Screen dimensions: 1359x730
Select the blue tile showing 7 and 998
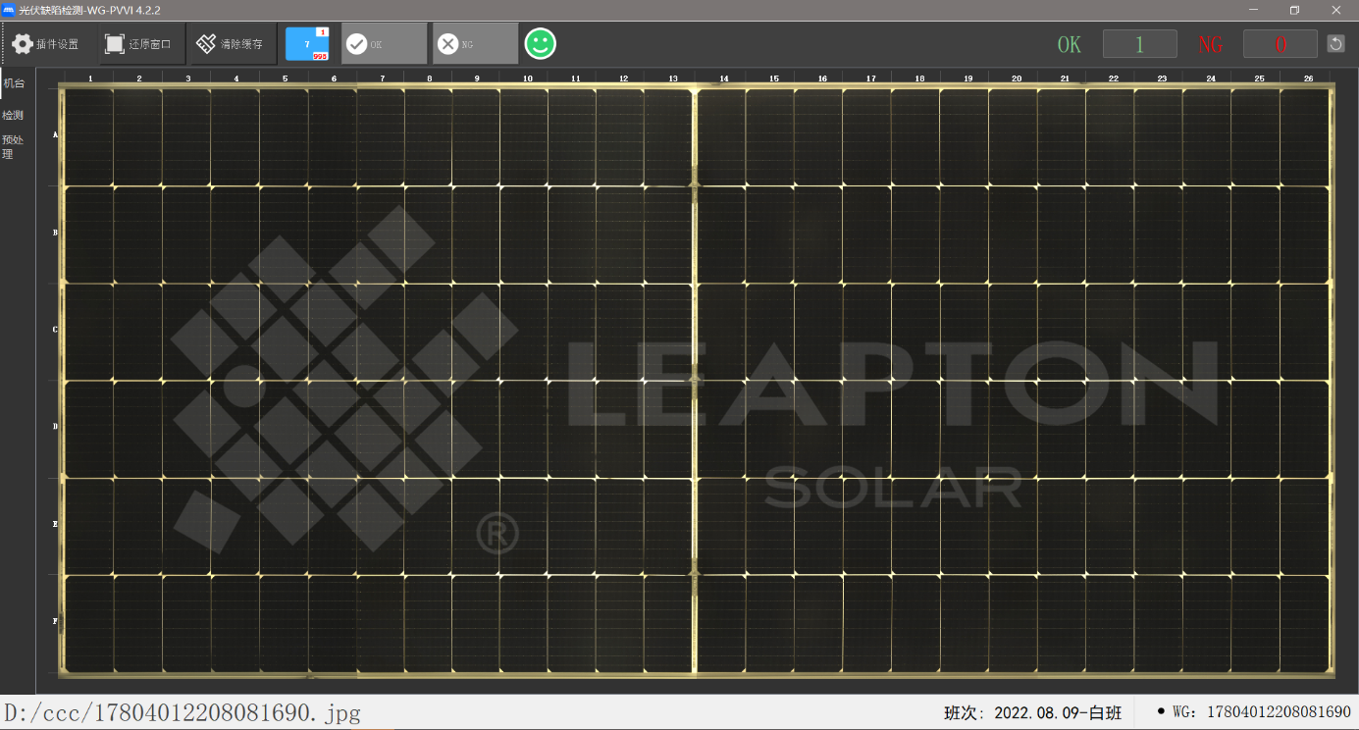pyautogui.click(x=307, y=44)
